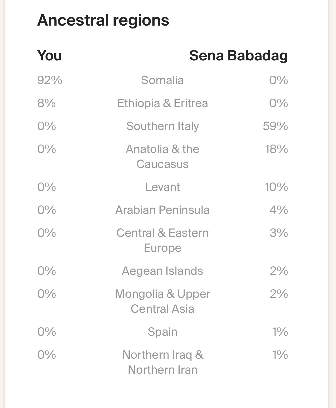
Task: Tap the Aegean Islands region
Action: click(x=162, y=271)
